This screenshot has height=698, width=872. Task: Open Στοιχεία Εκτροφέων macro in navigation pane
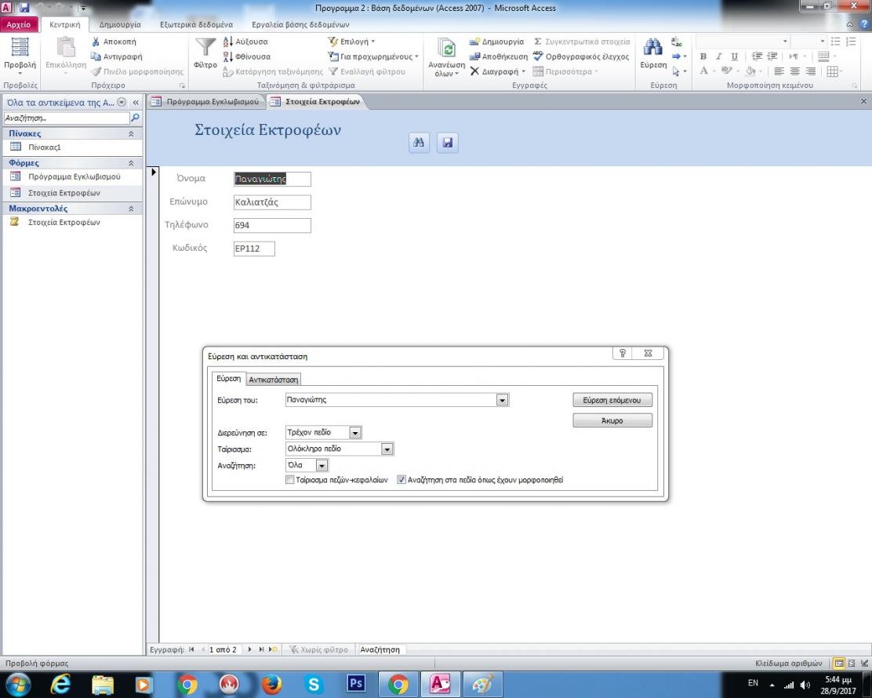click(64, 222)
